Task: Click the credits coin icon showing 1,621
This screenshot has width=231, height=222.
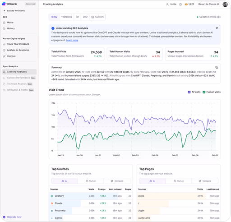Action: tap(186, 5)
